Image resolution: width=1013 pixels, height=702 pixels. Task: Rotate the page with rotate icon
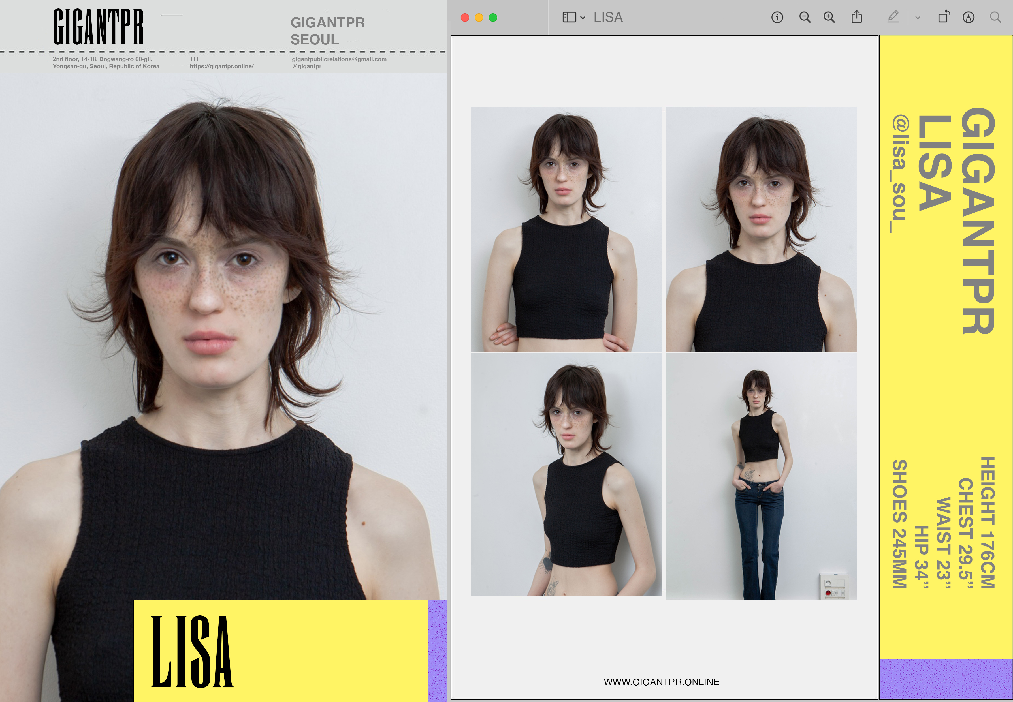click(x=943, y=18)
